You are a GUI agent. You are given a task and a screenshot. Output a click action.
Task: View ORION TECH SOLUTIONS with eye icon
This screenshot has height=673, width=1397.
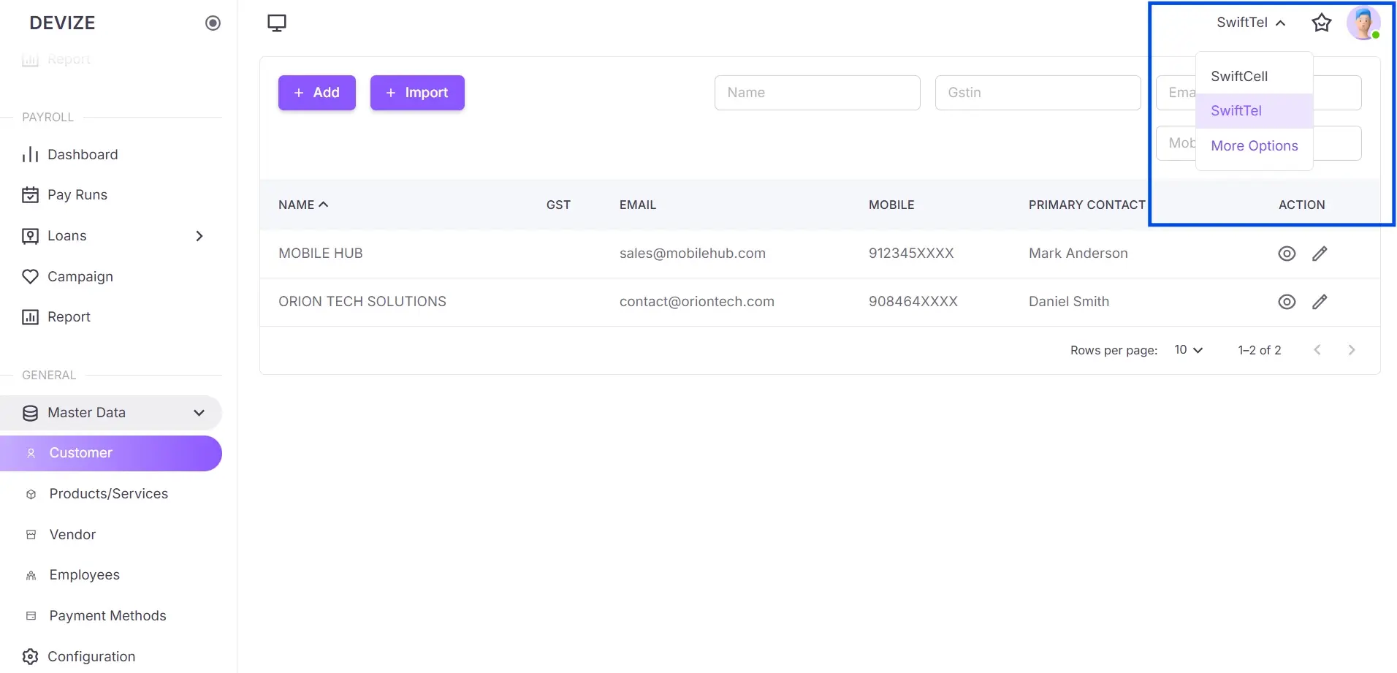point(1287,302)
